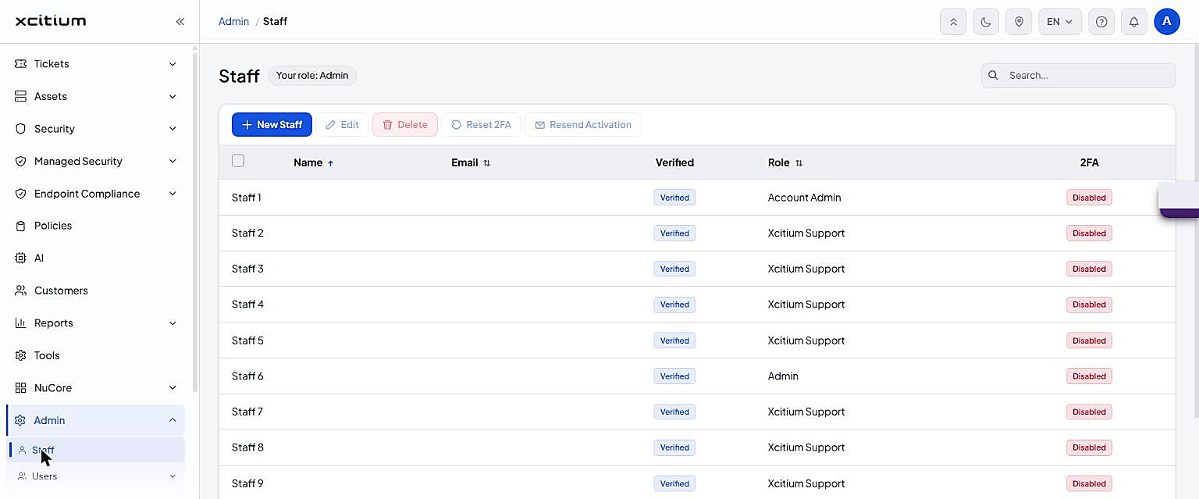Click the New Staff button

pyautogui.click(x=272, y=124)
